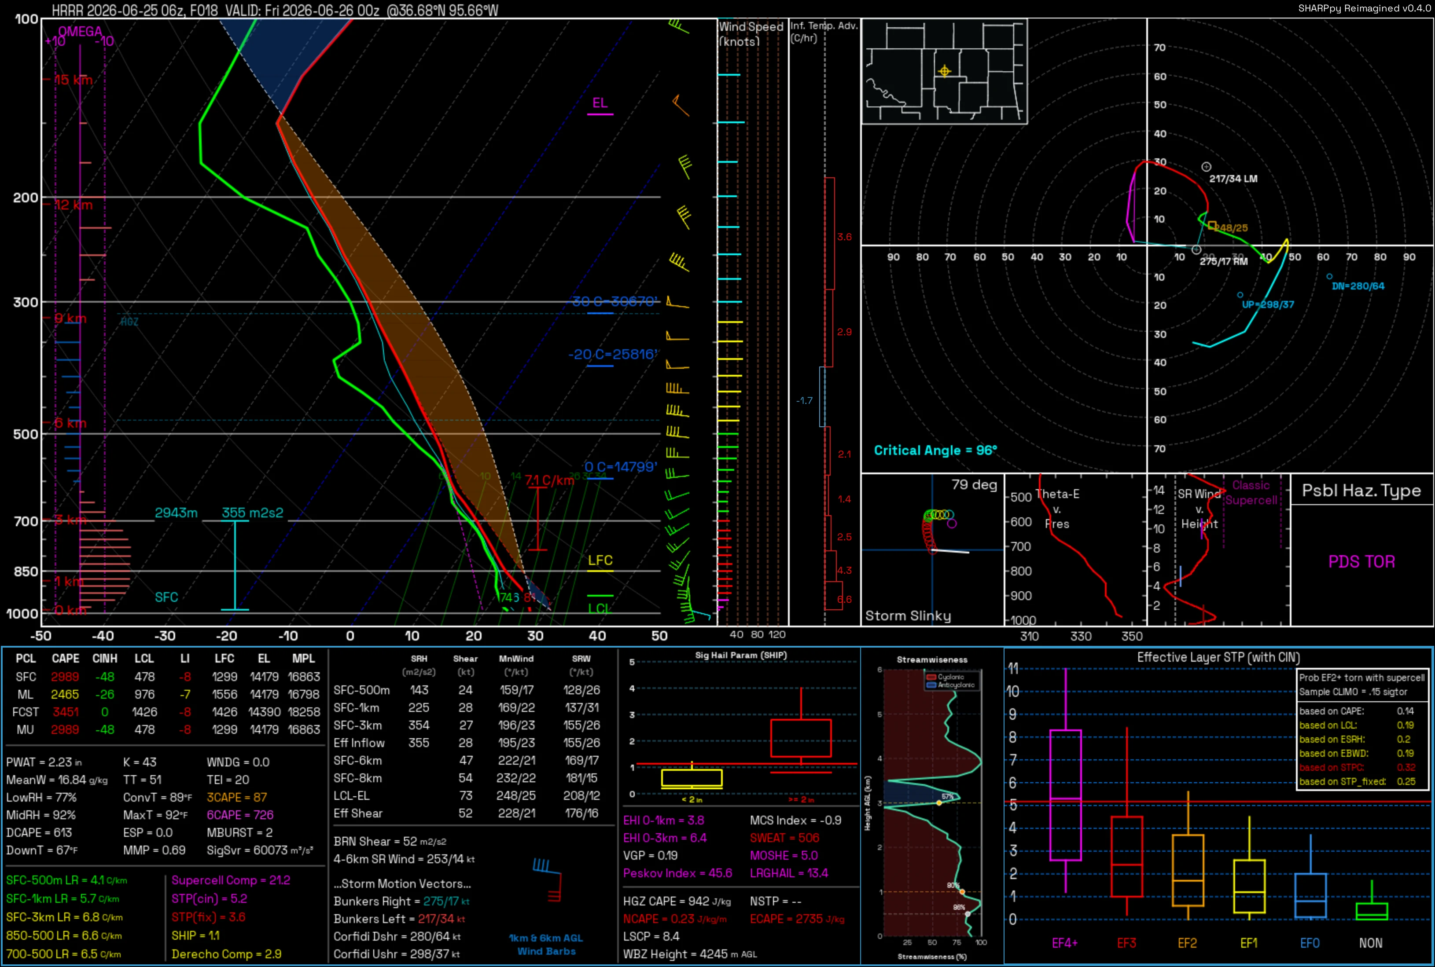Click the 'STP(fix) = 3.6' value
The image size is (1435, 967).
tap(209, 917)
